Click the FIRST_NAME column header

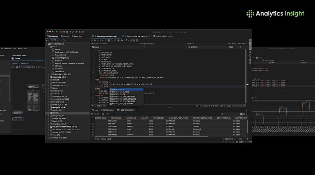tap(116, 118)
